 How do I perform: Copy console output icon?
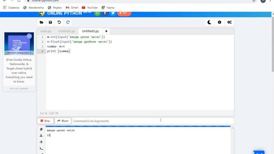[x=41, y=129]
